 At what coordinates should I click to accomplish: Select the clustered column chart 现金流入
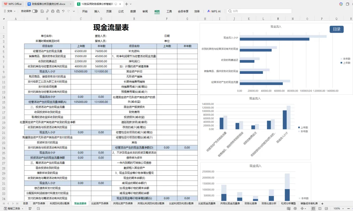click(255, 127)
